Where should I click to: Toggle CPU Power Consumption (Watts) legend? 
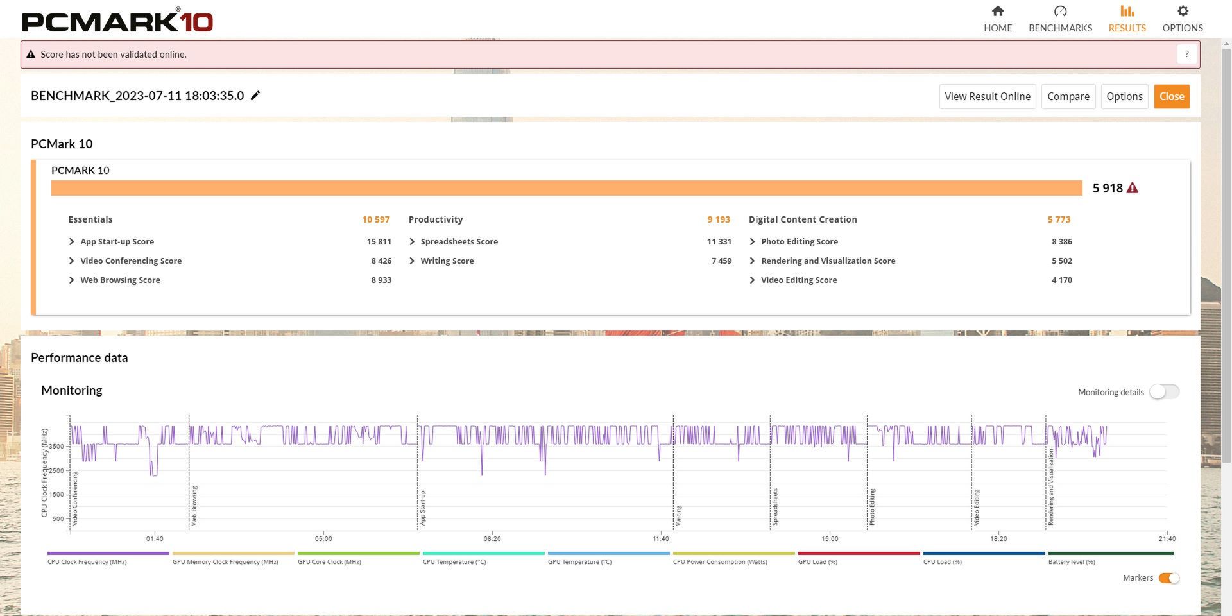(733, 558)
